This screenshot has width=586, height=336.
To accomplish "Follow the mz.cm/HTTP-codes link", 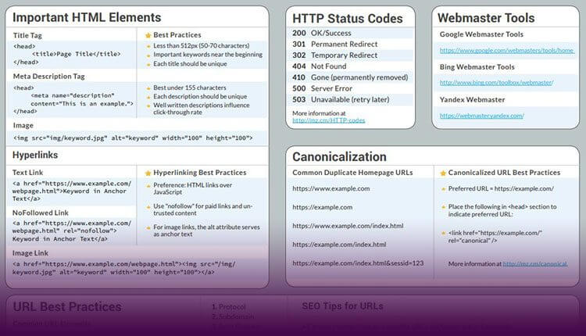I will coord(328,120).
